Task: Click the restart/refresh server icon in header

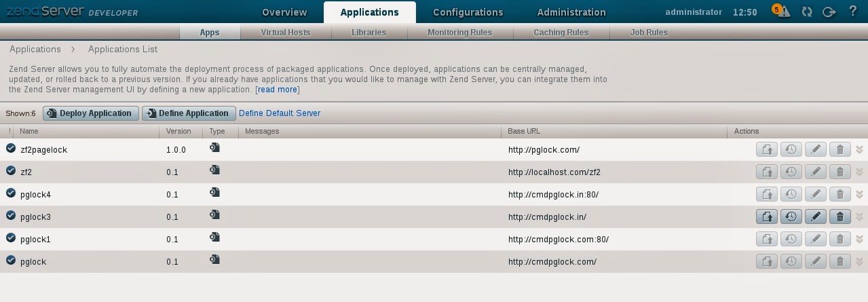Action: (x=807, y=12)
